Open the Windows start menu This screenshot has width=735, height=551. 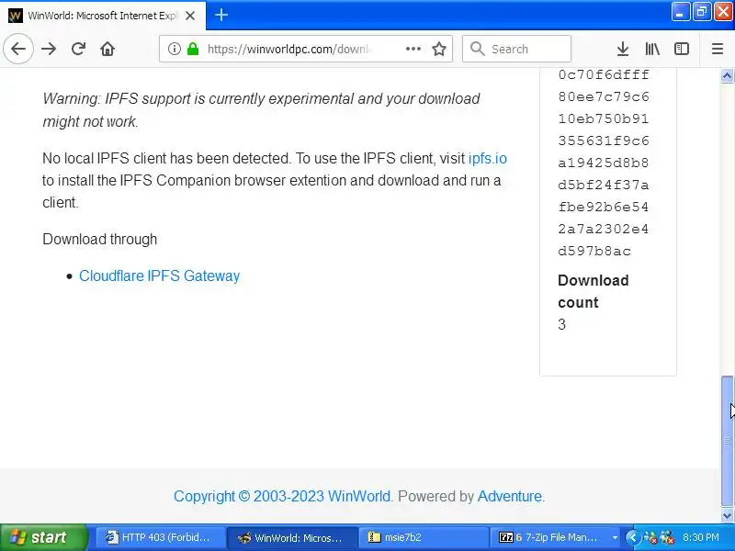43,537
